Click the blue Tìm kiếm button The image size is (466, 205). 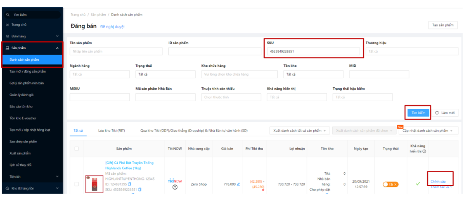click(418, 113)
